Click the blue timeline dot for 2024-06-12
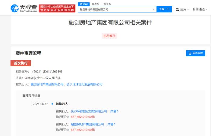The image size is (211, 136). (52, 104)
